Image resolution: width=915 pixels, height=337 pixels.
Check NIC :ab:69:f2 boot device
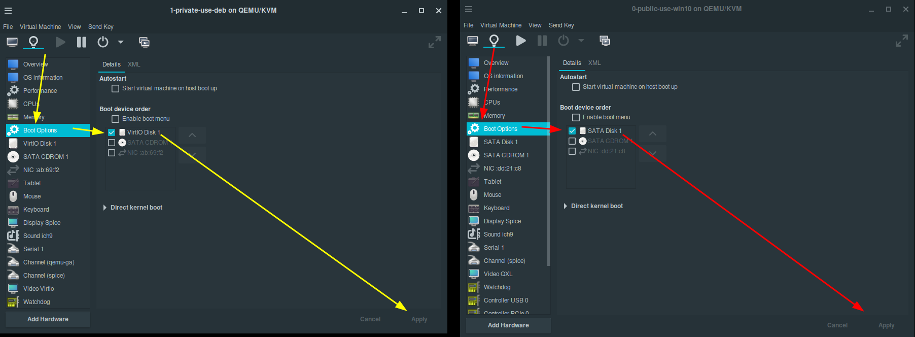[112, 153]
